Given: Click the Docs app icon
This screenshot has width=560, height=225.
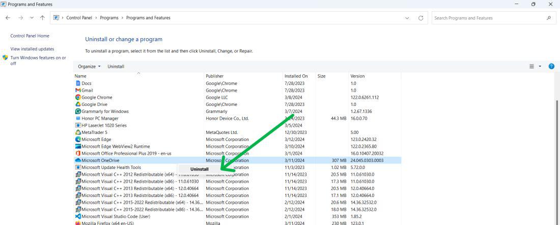Looking at the screenshot, I should pyautogui.click(x=78, y=83).
